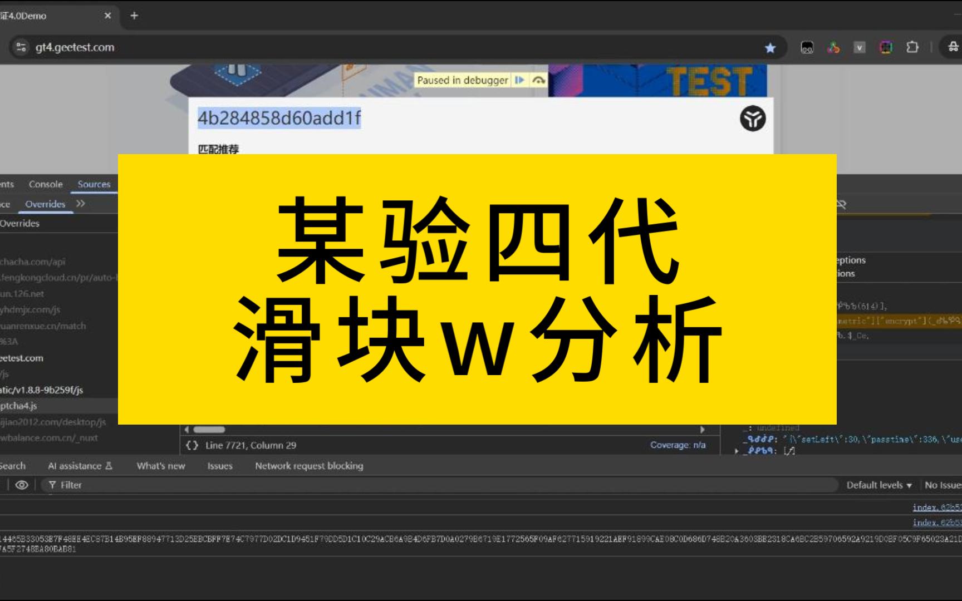Open yhdmjx.com/js override folder
The width and height of the screenshot is (962, 601).
(x=30, y=309)
